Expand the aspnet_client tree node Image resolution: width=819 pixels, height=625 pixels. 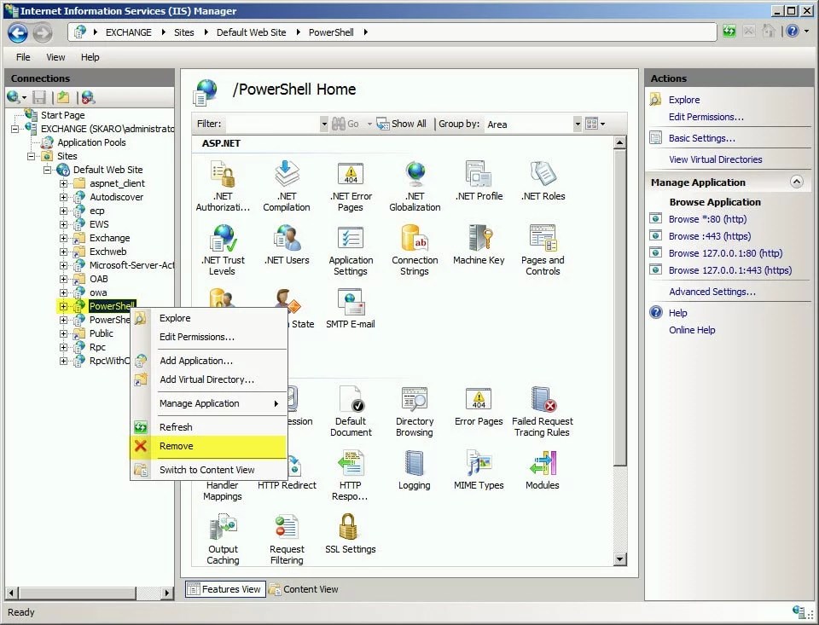coord(63,183)
